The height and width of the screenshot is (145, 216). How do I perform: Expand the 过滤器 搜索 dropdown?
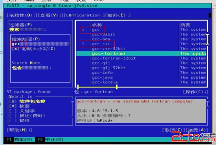click(28, 30)
